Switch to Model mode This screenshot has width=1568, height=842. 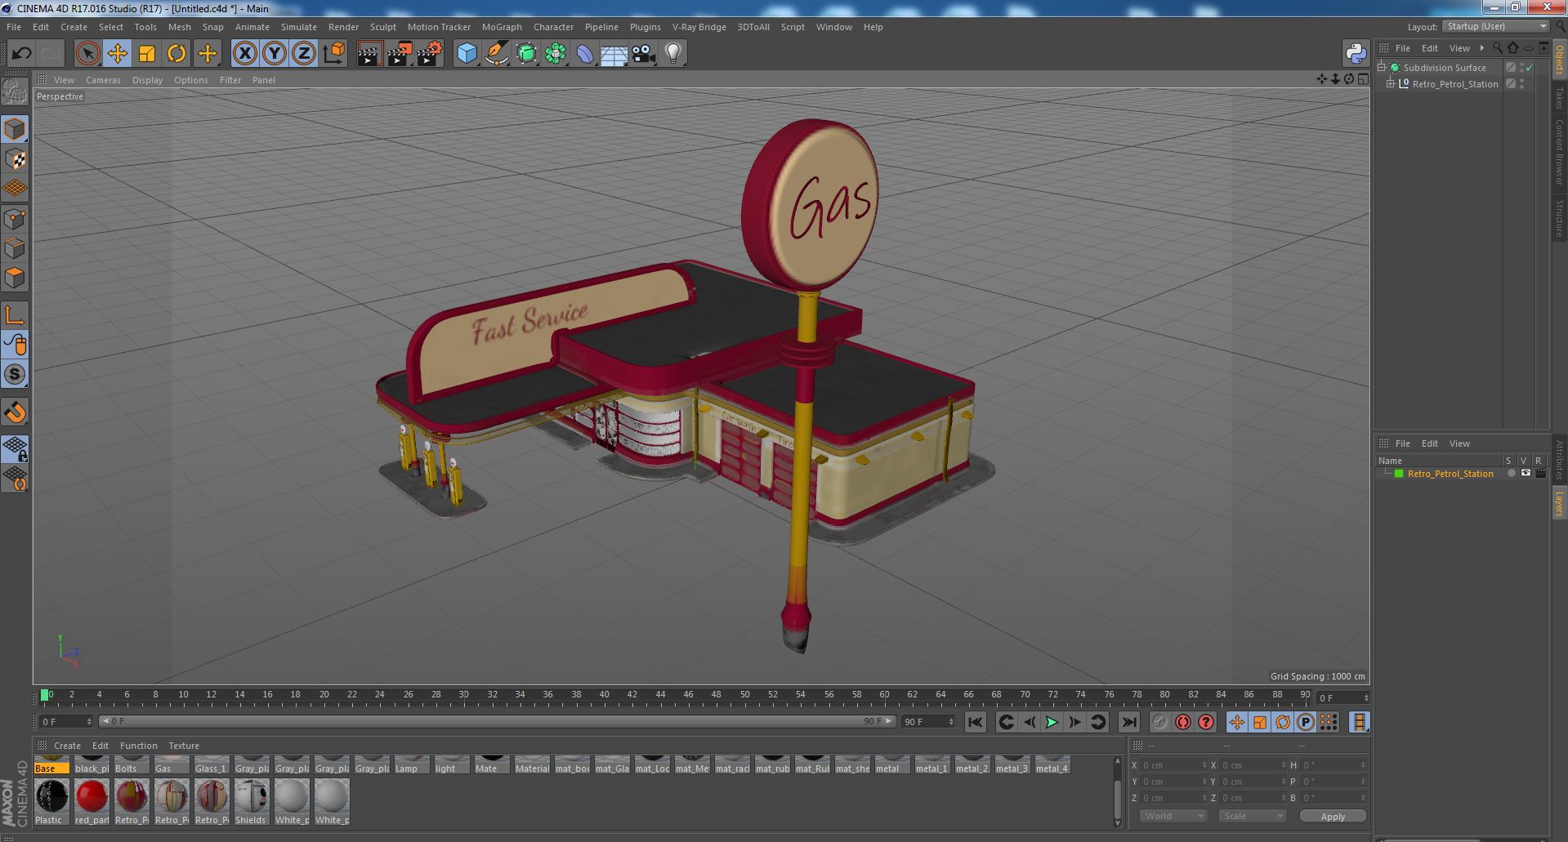click(x=15, y=129)
